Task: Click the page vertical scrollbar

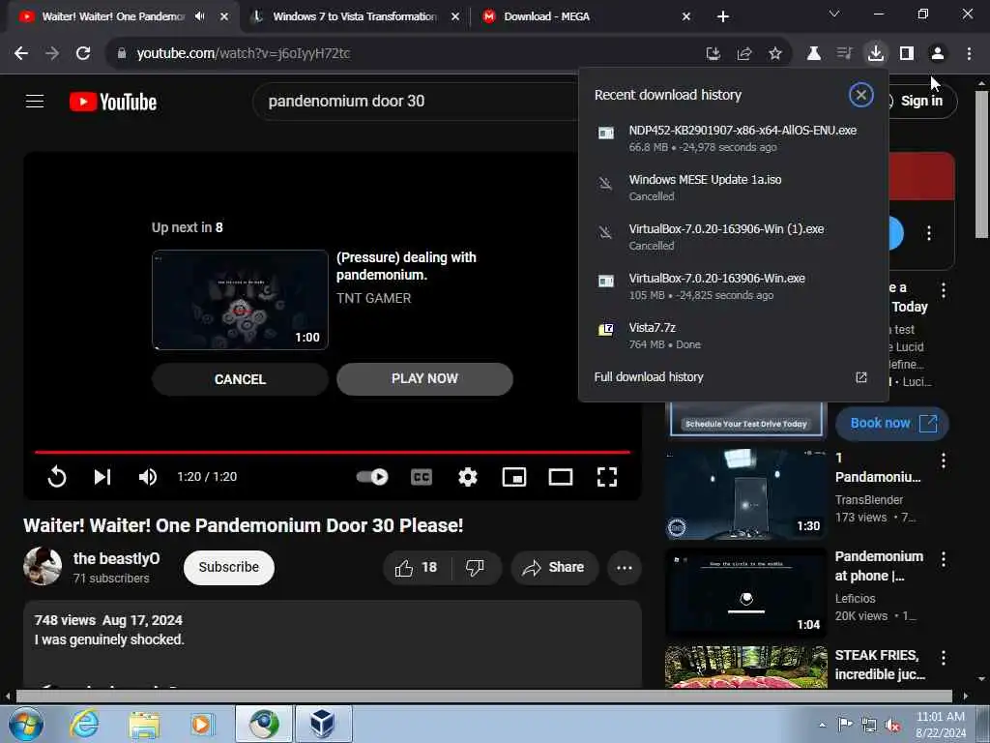Action: (x=981, y=164)
